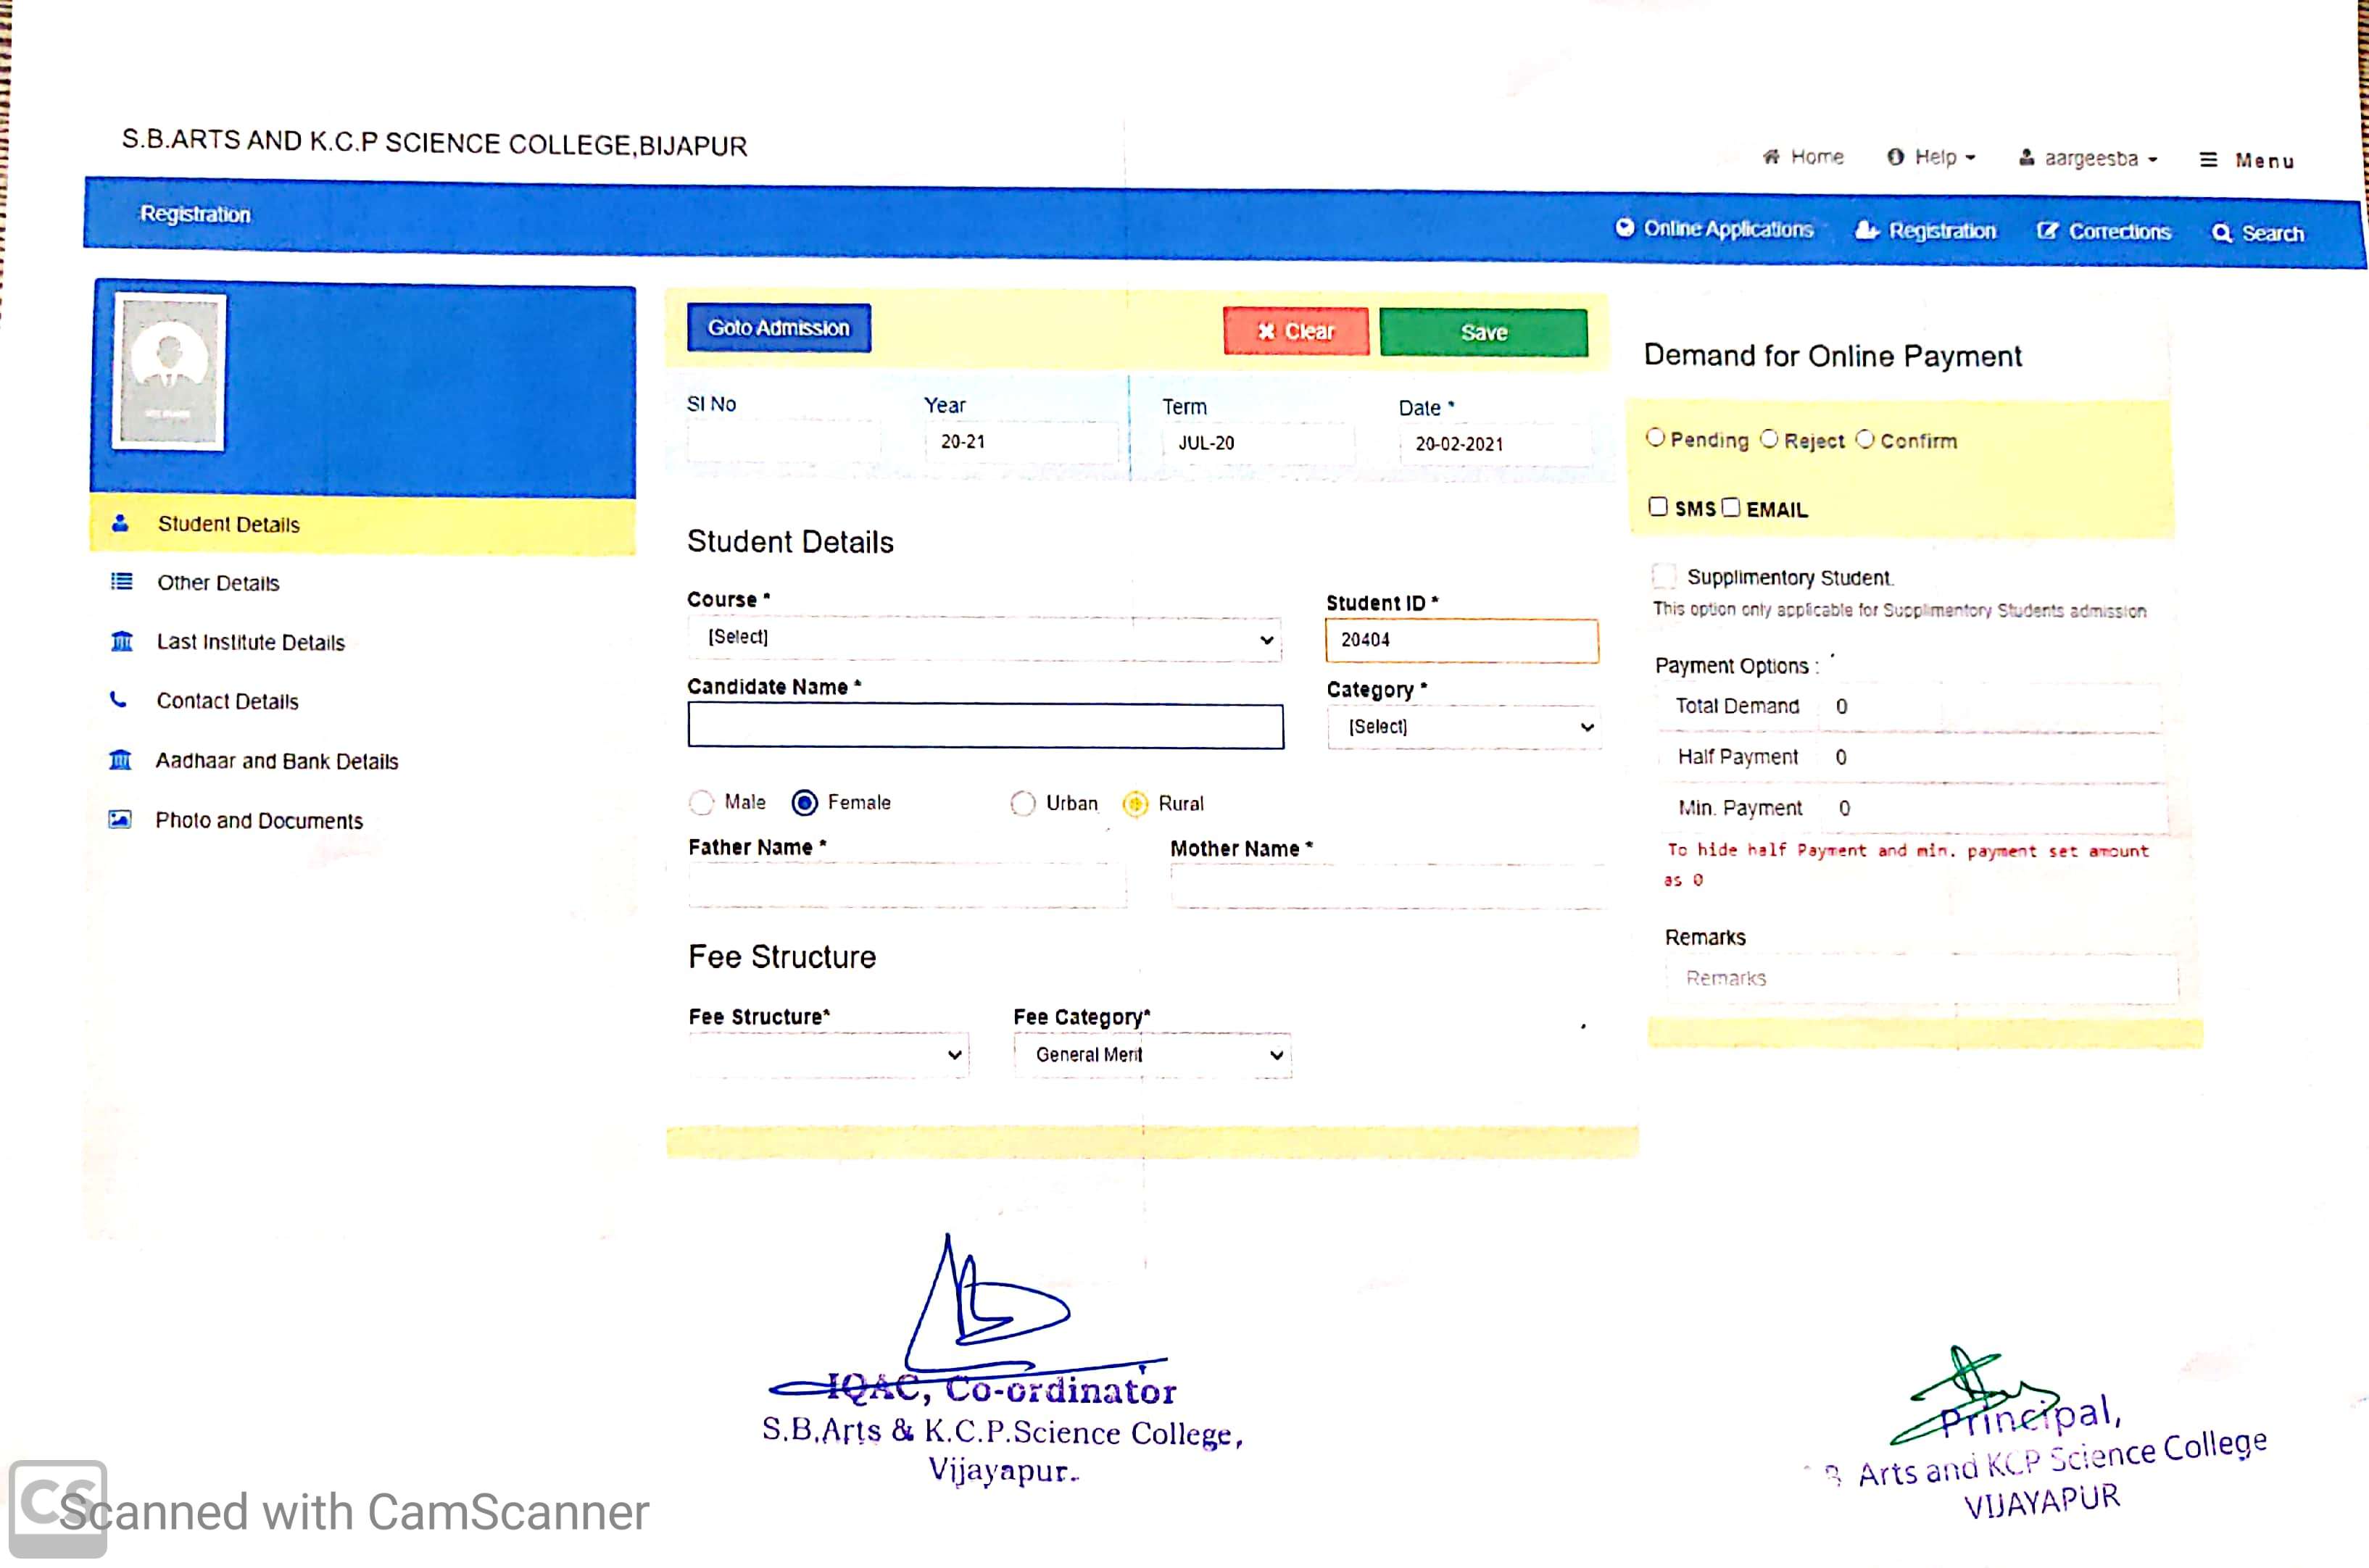This screenshot has height=1568, width=2369.
Task: Click the Home house icon
Action: (1771, 157)
